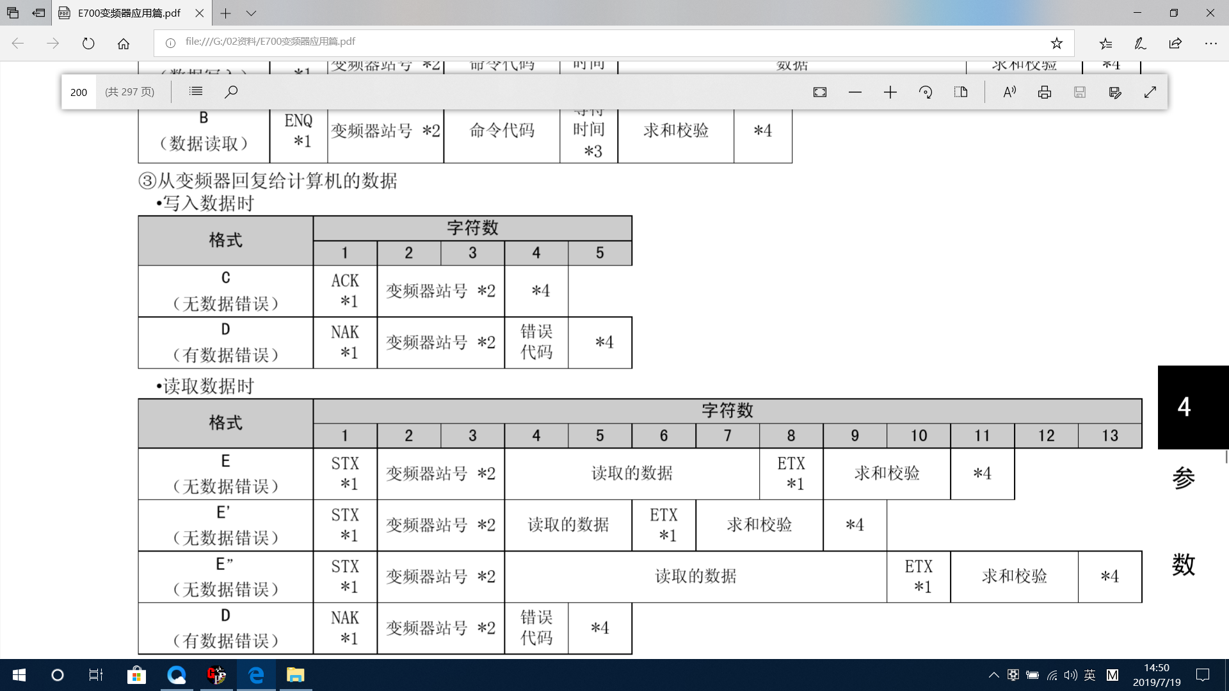Open File Explorer from the taskbar
Viewport: 1229px width, 691px height.
[x=295, y=675]
